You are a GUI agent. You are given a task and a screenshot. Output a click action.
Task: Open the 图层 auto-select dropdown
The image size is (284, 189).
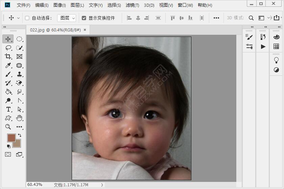67,18
